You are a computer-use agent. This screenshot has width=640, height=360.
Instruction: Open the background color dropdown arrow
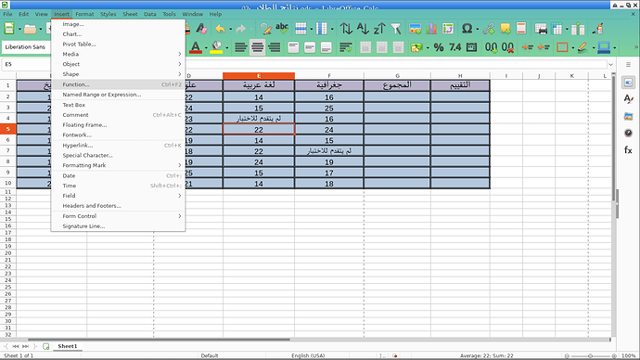(x=226, y=47)
